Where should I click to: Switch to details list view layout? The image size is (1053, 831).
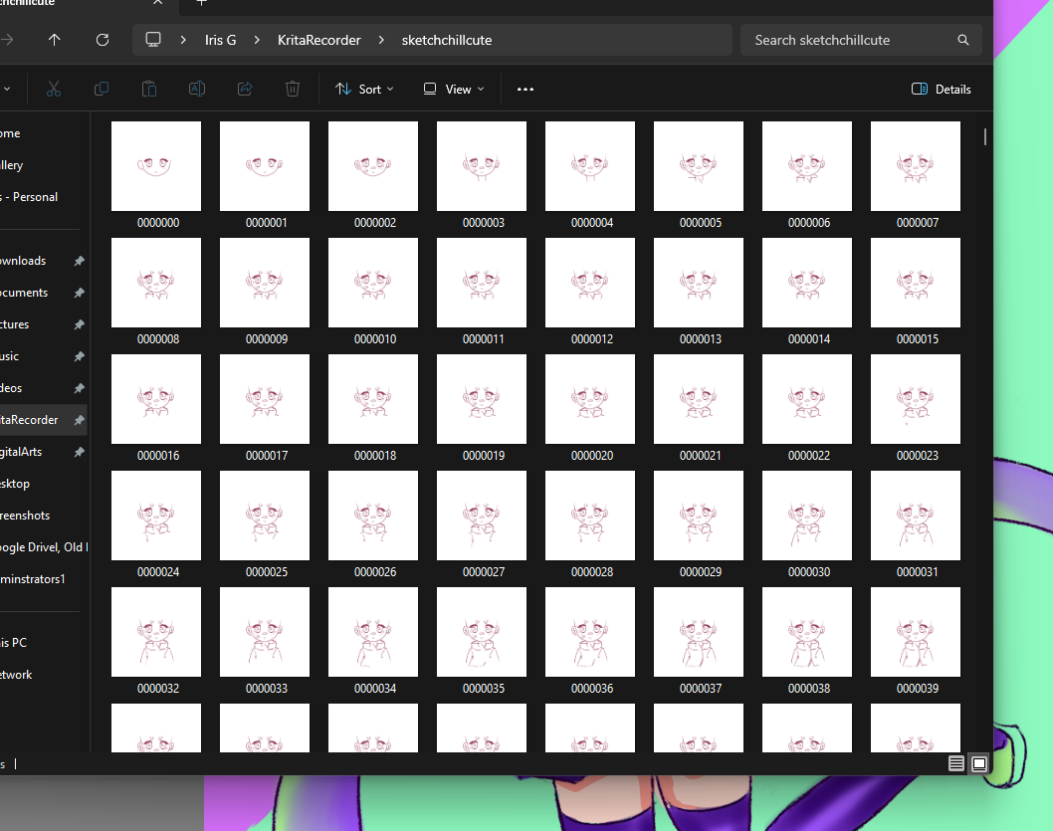coord(956,763)
